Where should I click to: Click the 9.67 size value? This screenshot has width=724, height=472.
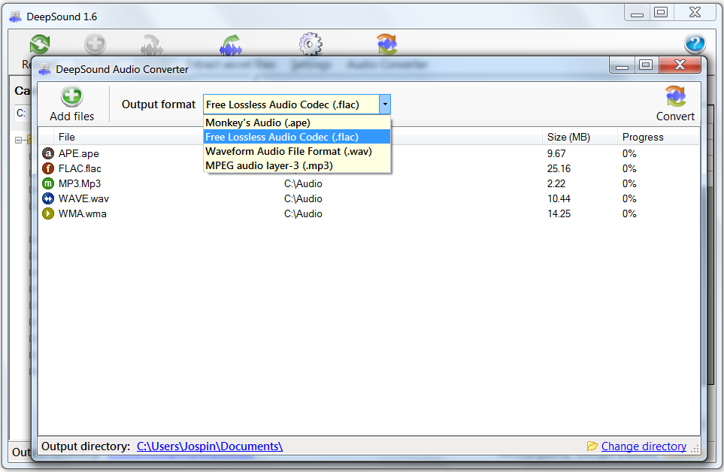point(556,153)
